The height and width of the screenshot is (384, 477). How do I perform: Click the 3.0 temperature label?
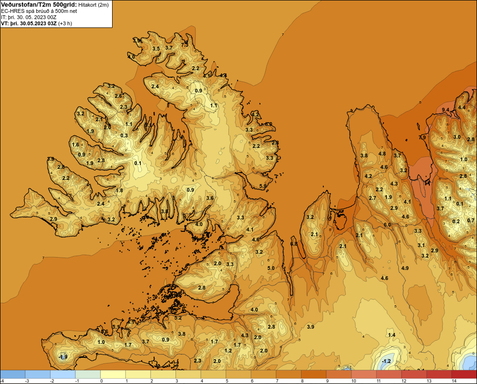click(457, 137)
